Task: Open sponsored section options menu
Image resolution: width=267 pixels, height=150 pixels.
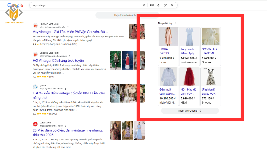Action: click(176, 23)
